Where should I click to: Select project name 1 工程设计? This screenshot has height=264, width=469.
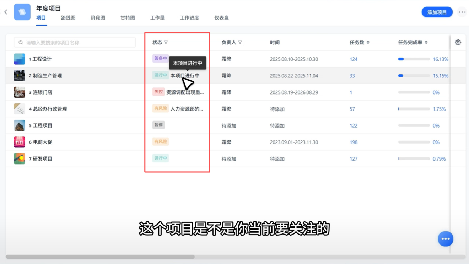(40, 59)
